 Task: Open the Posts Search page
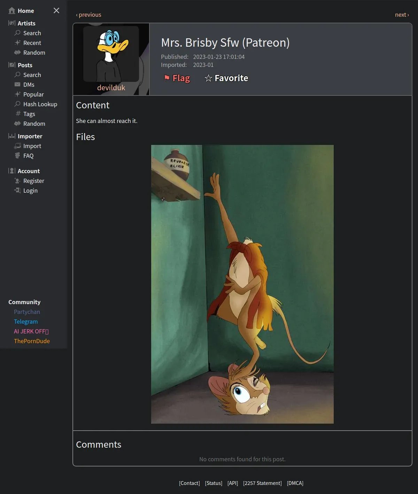coord(32,75)
